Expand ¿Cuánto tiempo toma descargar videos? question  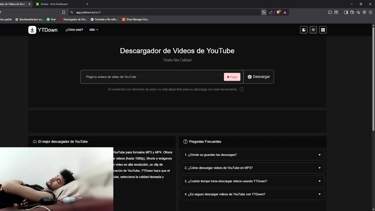pyautogui.click(x=253, y=181)
